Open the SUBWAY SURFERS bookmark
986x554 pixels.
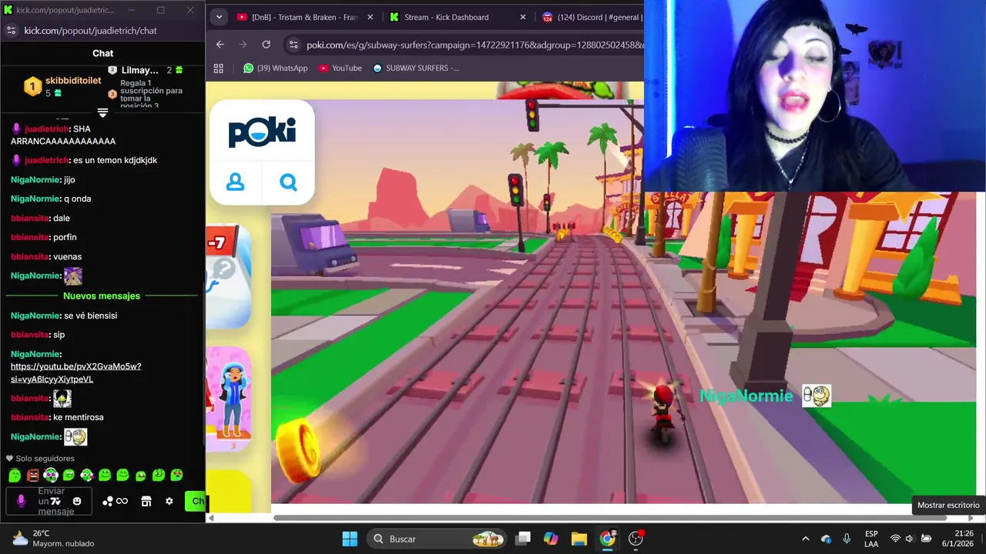(x=416, y=68)
